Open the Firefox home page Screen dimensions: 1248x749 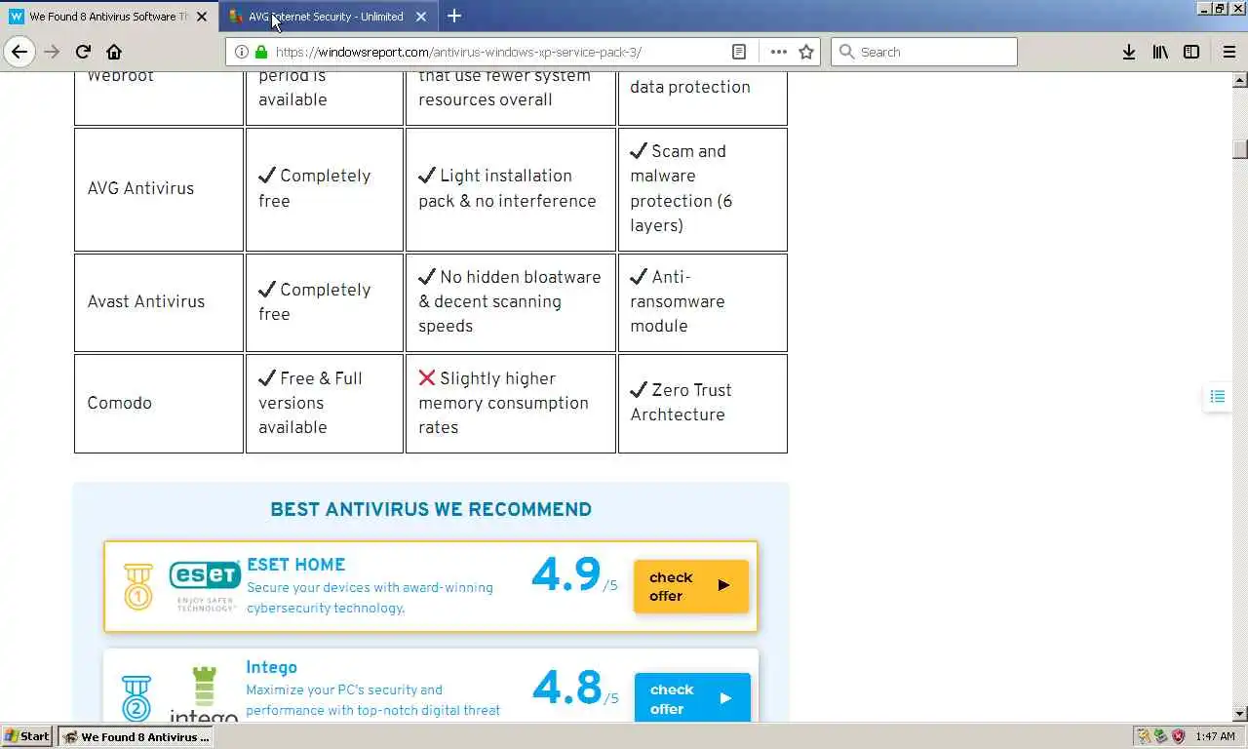click(114, 52)
